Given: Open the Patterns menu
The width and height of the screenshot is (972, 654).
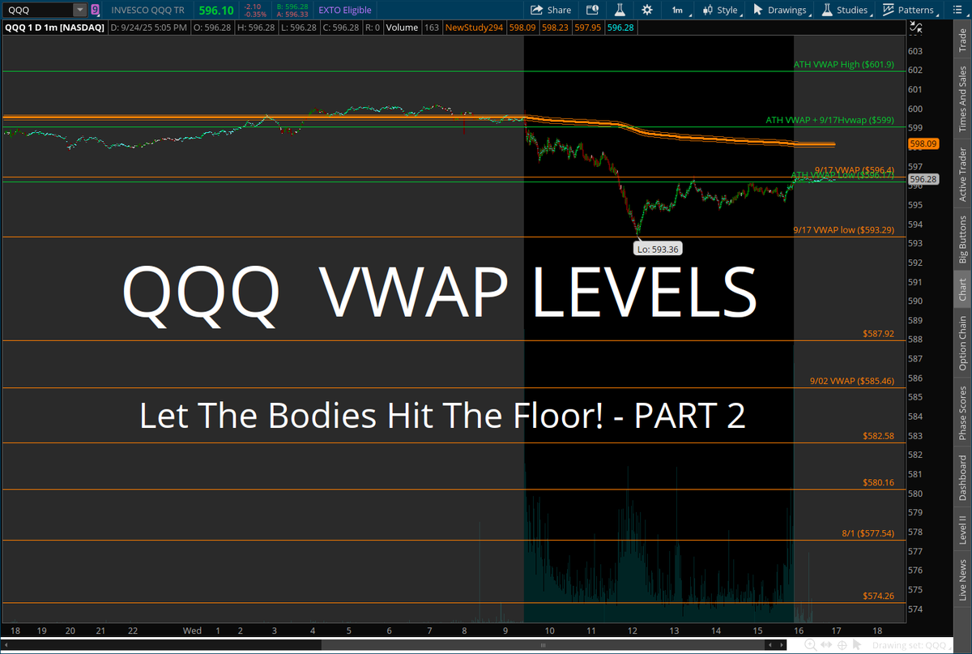Looking at the screenshot, I should tap(910, 10).
